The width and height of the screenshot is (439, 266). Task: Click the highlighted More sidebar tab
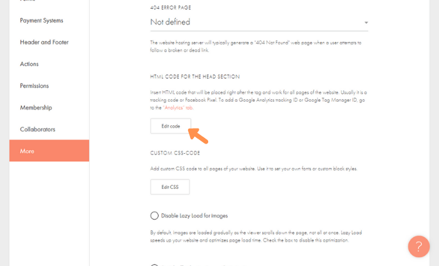point(50,151)
